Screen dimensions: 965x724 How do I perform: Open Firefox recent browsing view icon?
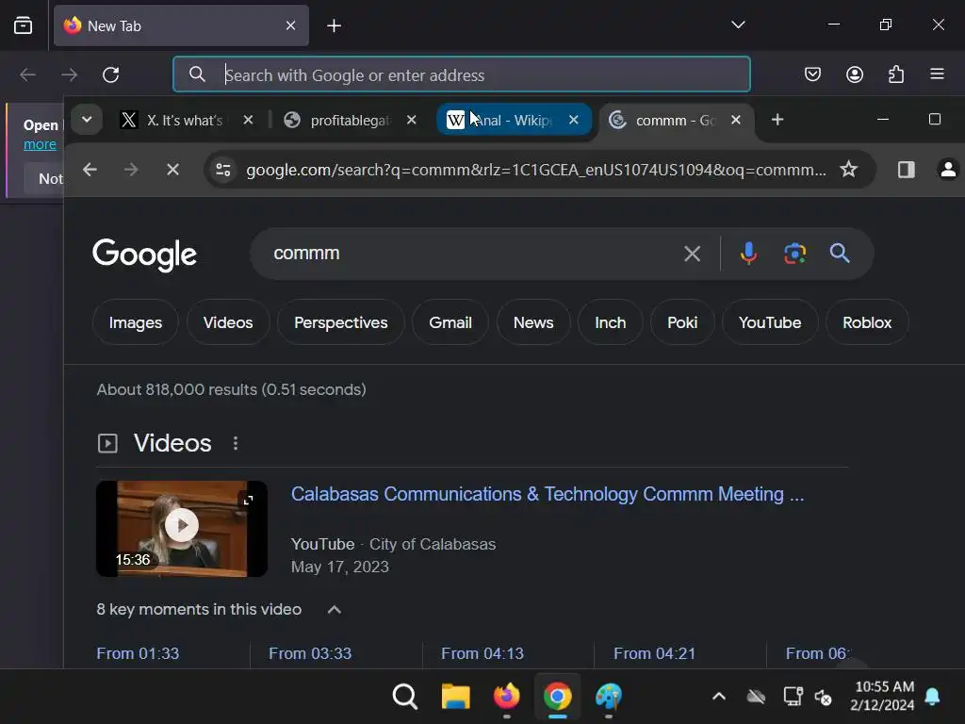point(23,25)
